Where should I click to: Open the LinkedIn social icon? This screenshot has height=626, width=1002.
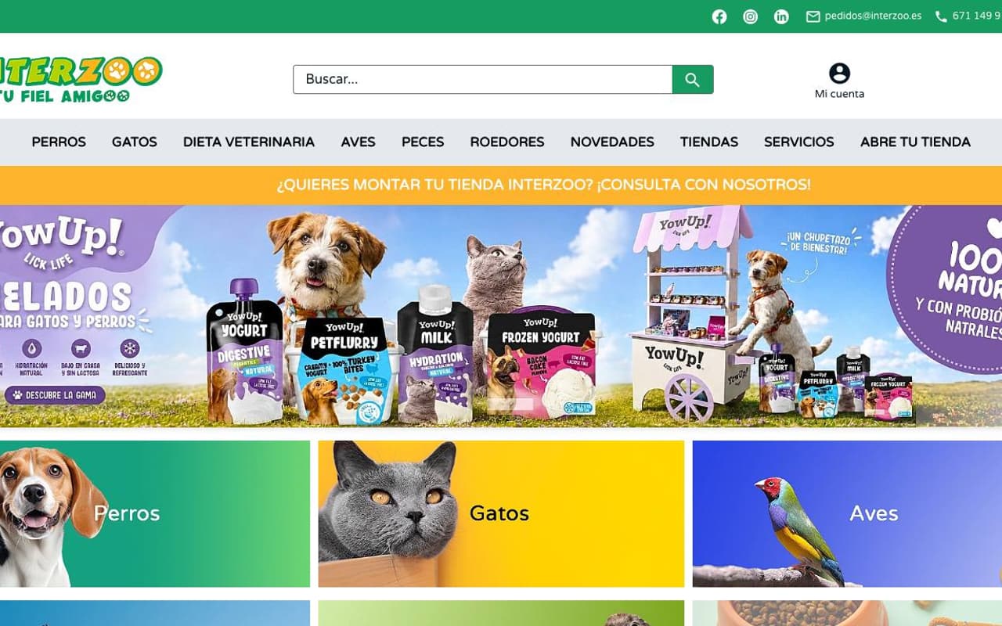click(781, 16)
